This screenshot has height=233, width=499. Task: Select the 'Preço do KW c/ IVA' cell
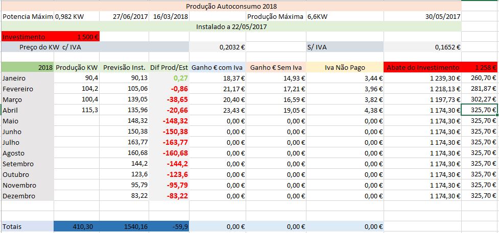[95, 47]
